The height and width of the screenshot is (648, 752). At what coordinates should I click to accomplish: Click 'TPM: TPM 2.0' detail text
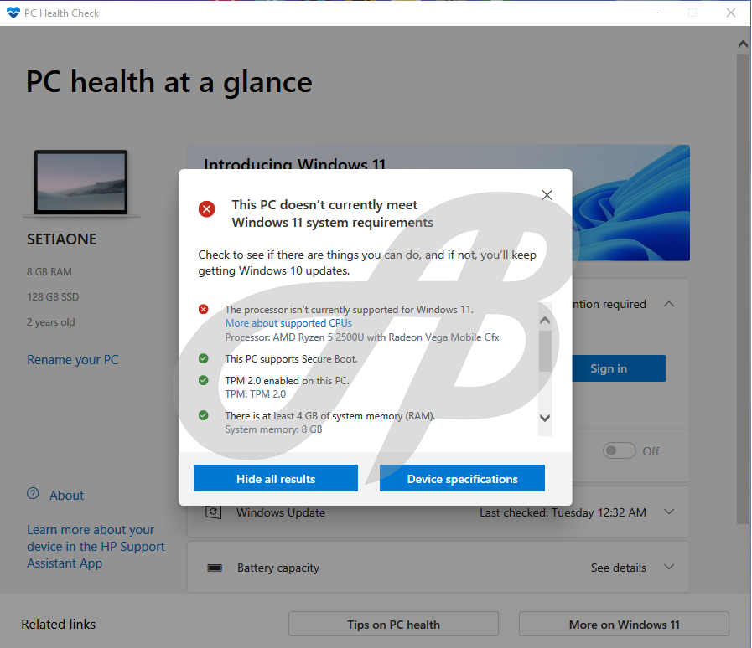pos(255,394)
